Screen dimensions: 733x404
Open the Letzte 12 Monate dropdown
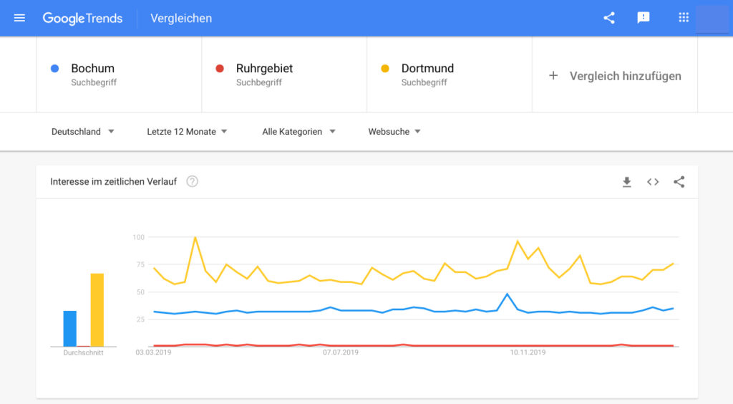tap(187, 132)
